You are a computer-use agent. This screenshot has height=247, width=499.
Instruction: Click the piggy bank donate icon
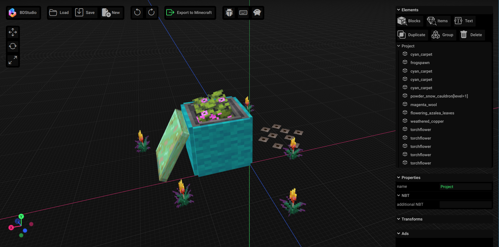tap(257, 13)
